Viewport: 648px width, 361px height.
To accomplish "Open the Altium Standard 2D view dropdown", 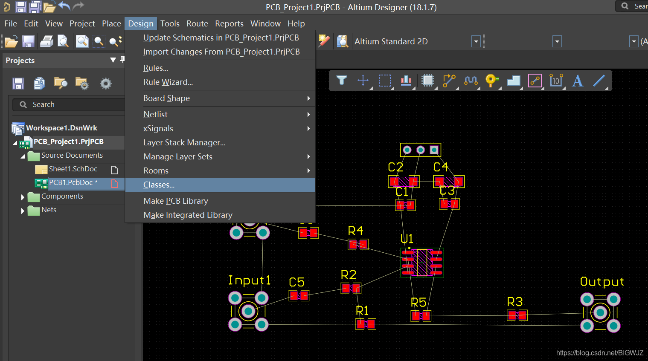I will point(476,41).
